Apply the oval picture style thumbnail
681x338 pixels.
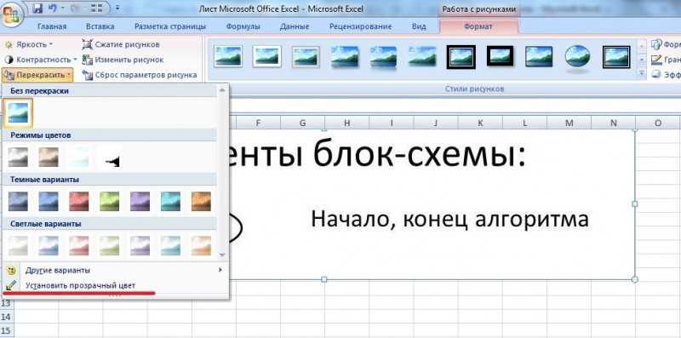[x=577, y=56]
